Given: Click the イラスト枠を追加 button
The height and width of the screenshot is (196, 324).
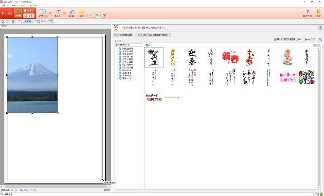Looking at the screenshot, I should (123, 35).
